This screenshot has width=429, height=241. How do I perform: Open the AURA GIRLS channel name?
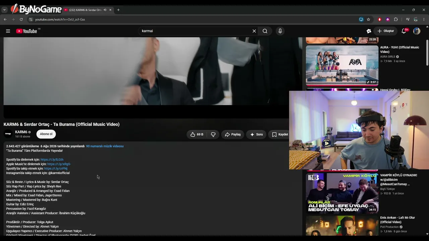click(x=388, y=57)
